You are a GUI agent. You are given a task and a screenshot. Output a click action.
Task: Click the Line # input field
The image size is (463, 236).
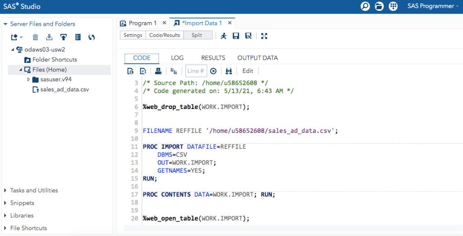(x=196, y=71)
